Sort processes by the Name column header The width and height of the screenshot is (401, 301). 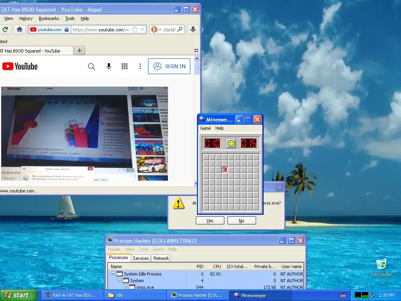(x=147, y=267)
